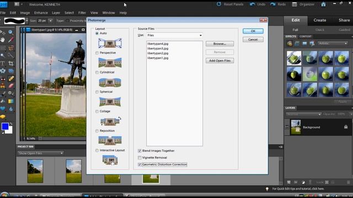Select the Quick Selection tool
Image resolution: width=353 pixels, height=198 pixels.
coord(11,56)
